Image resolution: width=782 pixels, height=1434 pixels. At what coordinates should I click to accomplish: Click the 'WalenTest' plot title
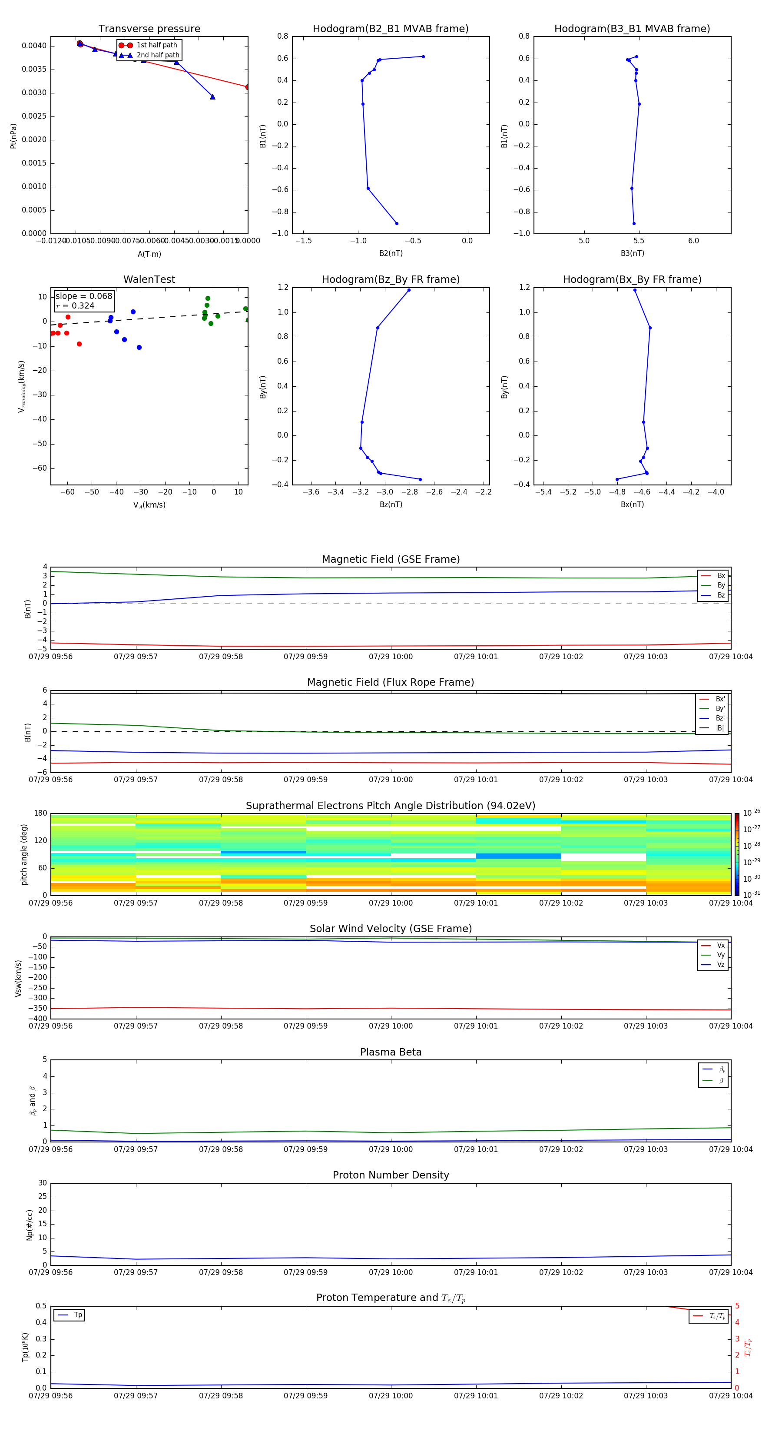tap(149, 279)
